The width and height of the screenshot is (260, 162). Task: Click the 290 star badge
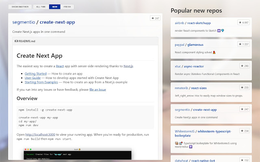245,66
